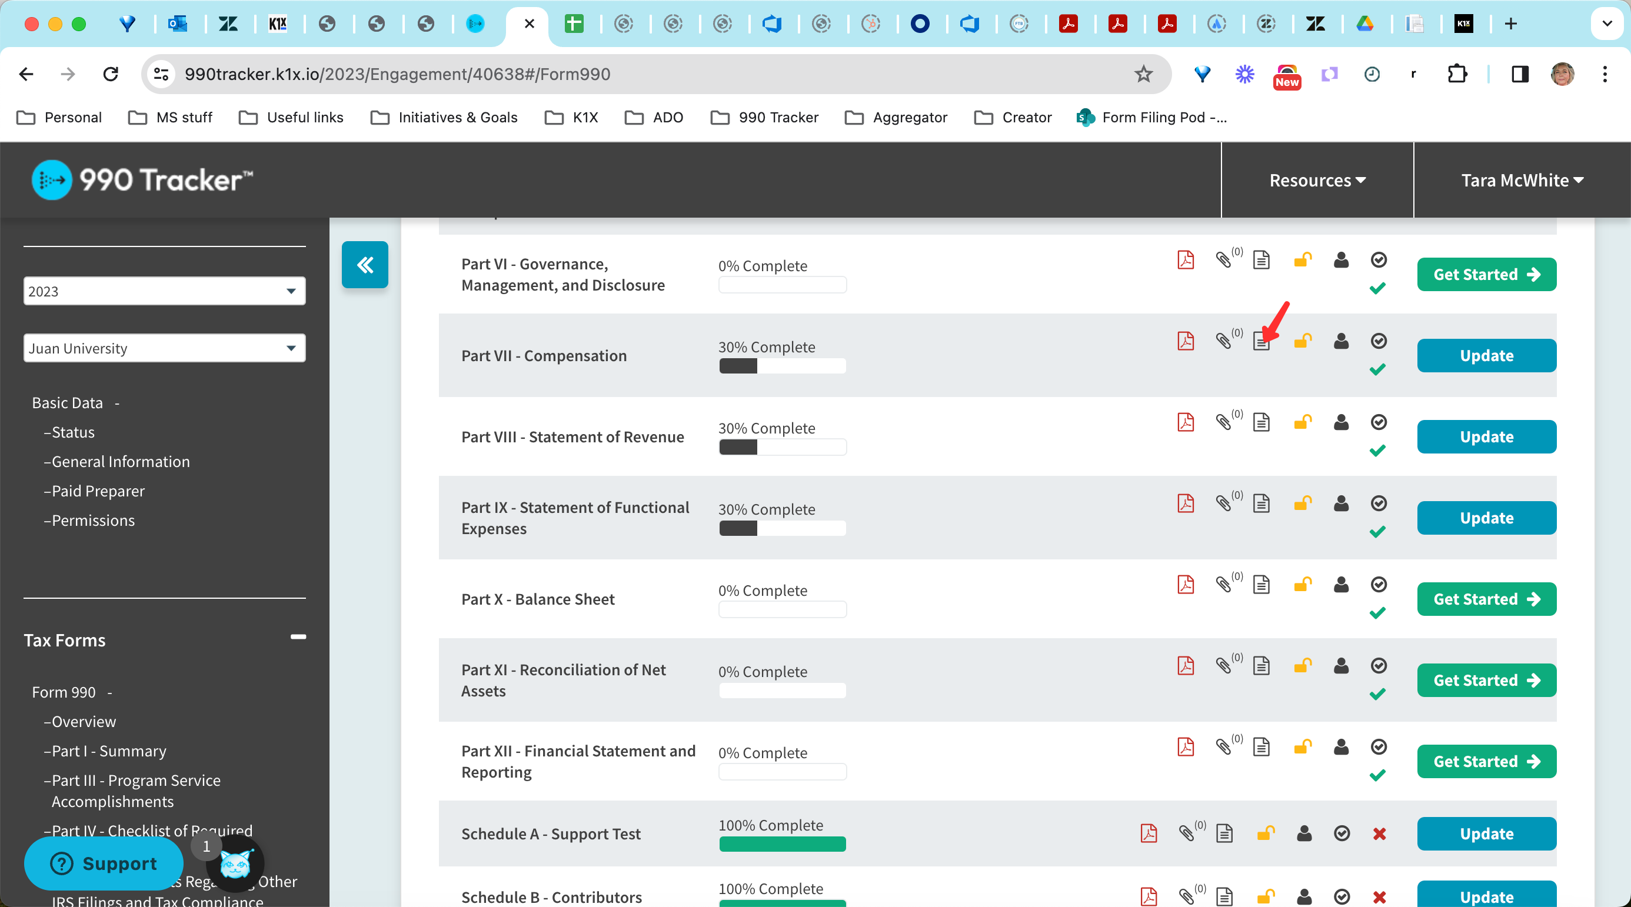Image resolution: width=1631 pixels, height=907 pixels.
Task: Click the 990 Tracker logo
Action: [142, 180]
